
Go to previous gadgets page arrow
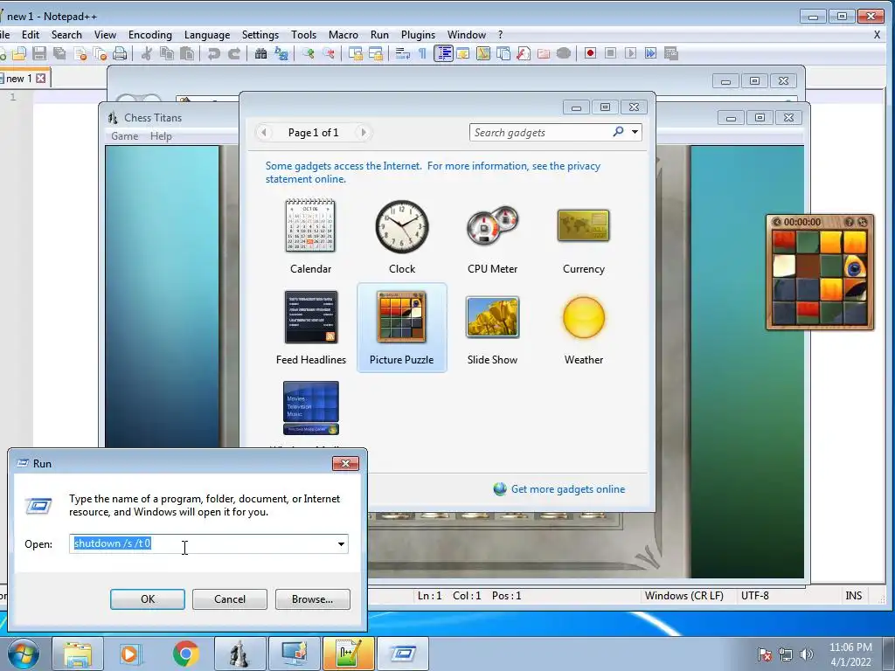coord(264,133)
